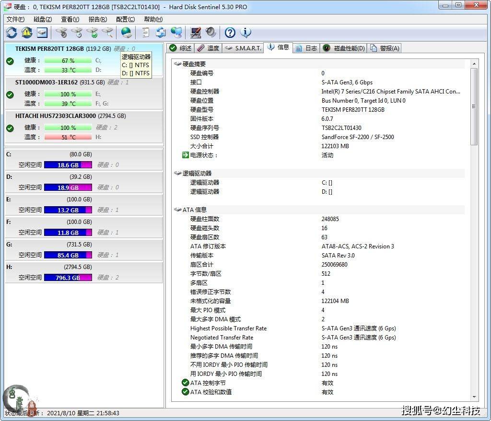
Task: Click the disk with magnifier toolbar icon
Action: coord(107,33)
